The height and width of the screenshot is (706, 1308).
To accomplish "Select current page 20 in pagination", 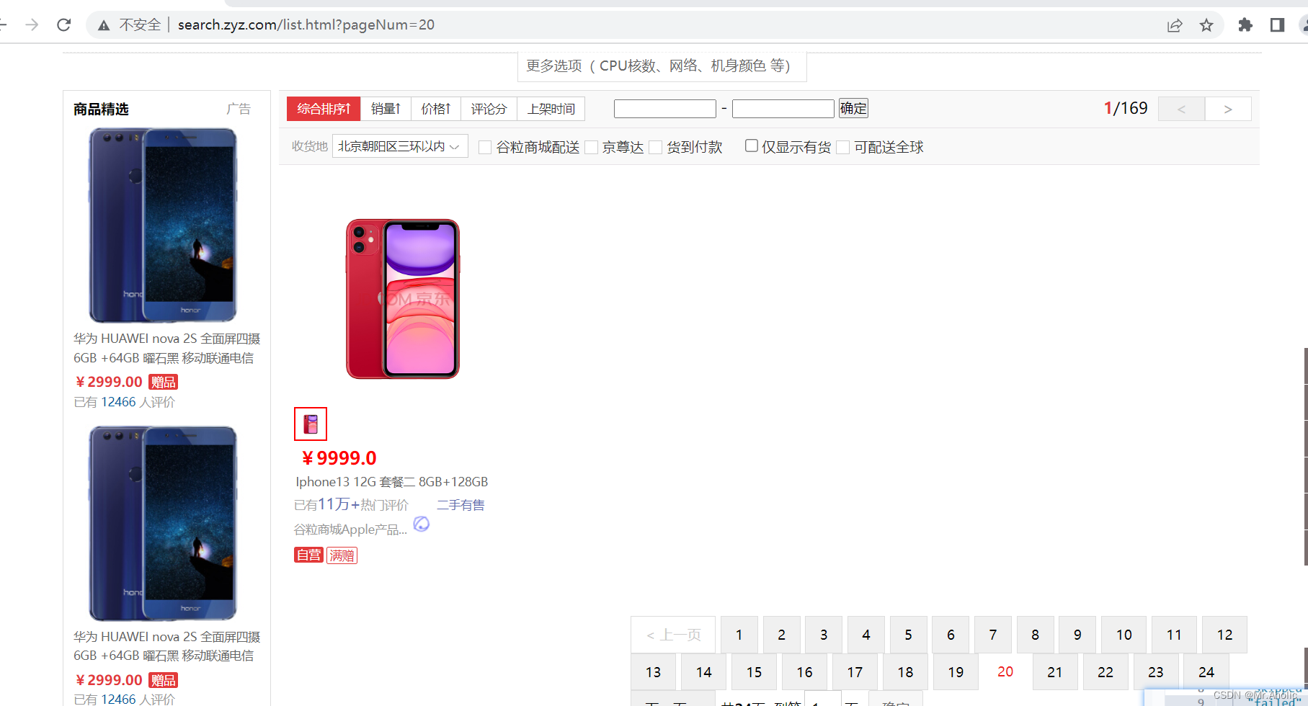I will [x=1005, y=671].
